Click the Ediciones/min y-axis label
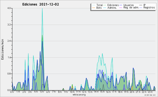Image resolution: width=158 pixels, height=97 pixels. (2, 49)
